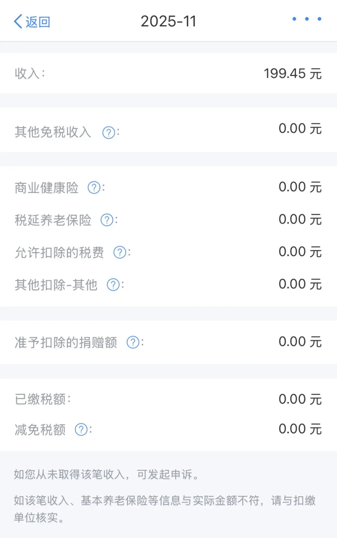Show help for 准予扣除的捐赠额

[133, 342]
